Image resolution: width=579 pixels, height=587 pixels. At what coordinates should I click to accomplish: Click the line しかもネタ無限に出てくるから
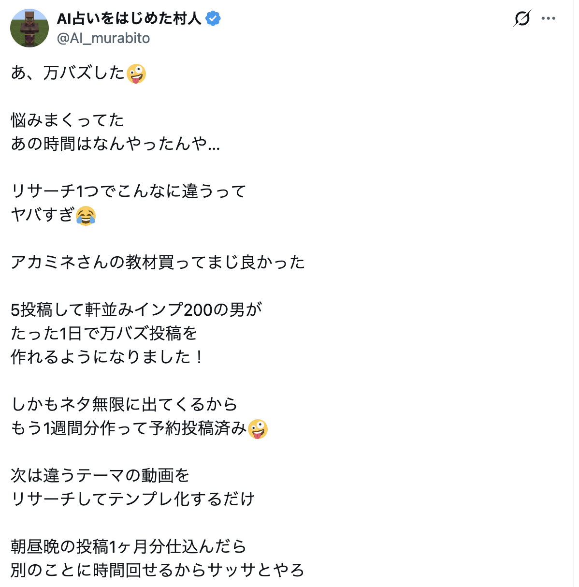click(124, 405)
